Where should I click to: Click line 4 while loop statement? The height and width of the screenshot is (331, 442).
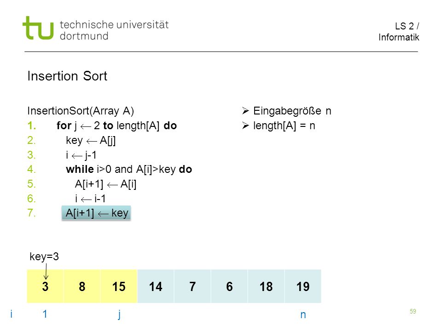[x=129, y=170]
